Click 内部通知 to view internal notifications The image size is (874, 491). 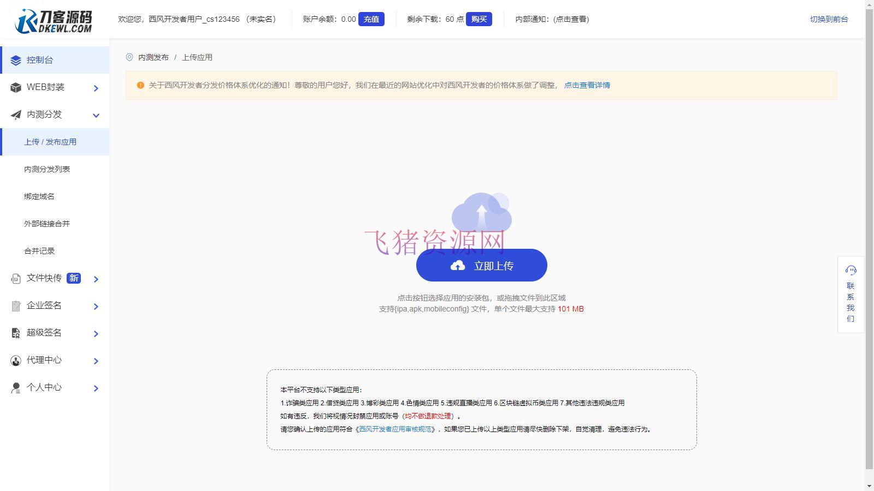pyautogui.click(x=551, y=19)
